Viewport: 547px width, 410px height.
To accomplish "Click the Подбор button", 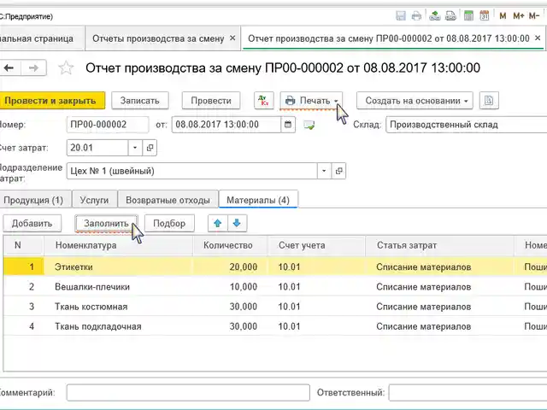I will click(x=169, y=223).
